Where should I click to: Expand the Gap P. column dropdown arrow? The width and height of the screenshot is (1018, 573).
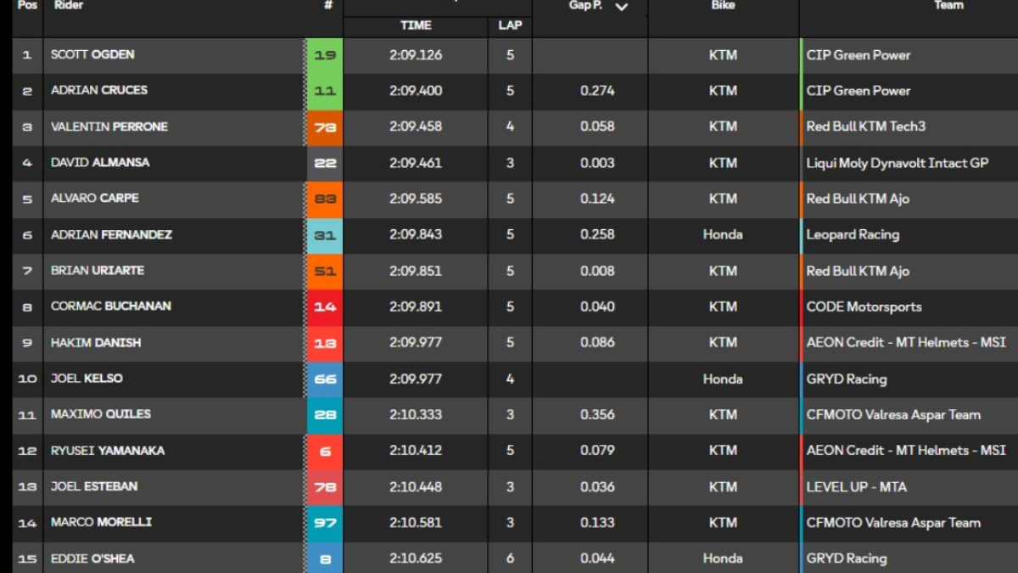click(x=622, y=6)
